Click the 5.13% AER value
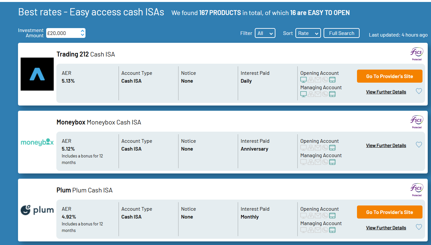The height and width of the screenshot is (245, 431). pyautogui.click(x=68, y=81)
